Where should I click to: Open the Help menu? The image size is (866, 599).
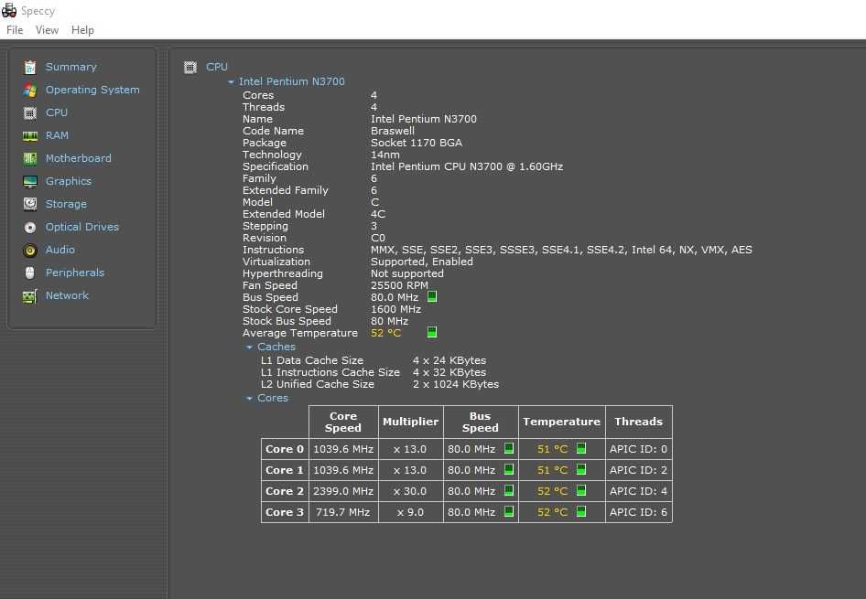tap(82, 30)
